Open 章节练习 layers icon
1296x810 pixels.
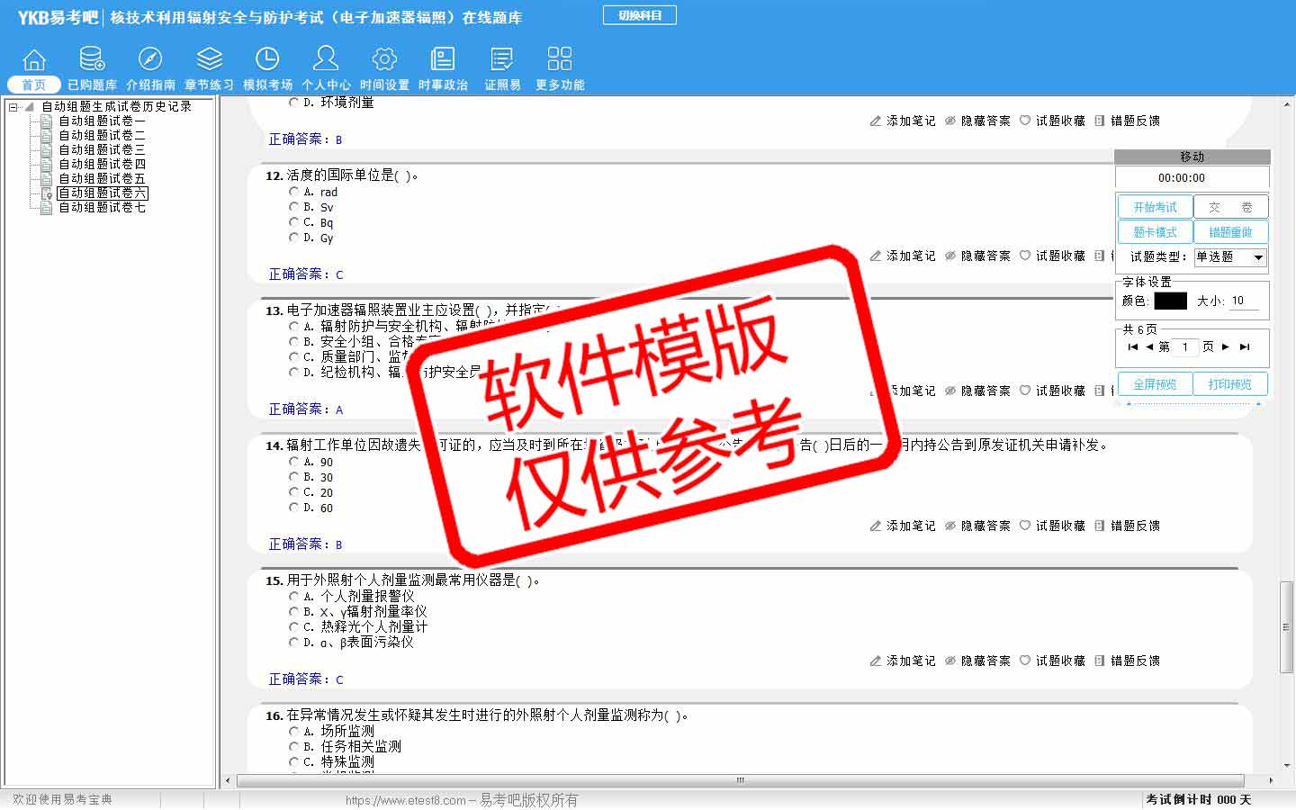(209, 59)
